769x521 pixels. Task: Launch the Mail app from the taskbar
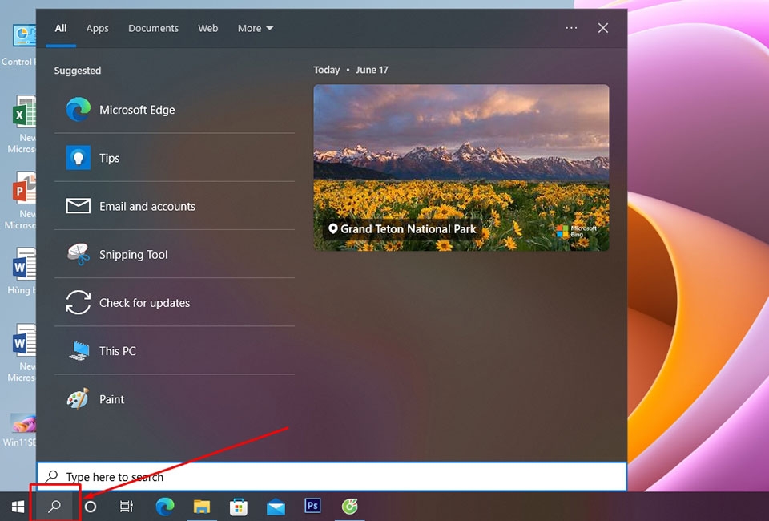[x=276, y=506]
